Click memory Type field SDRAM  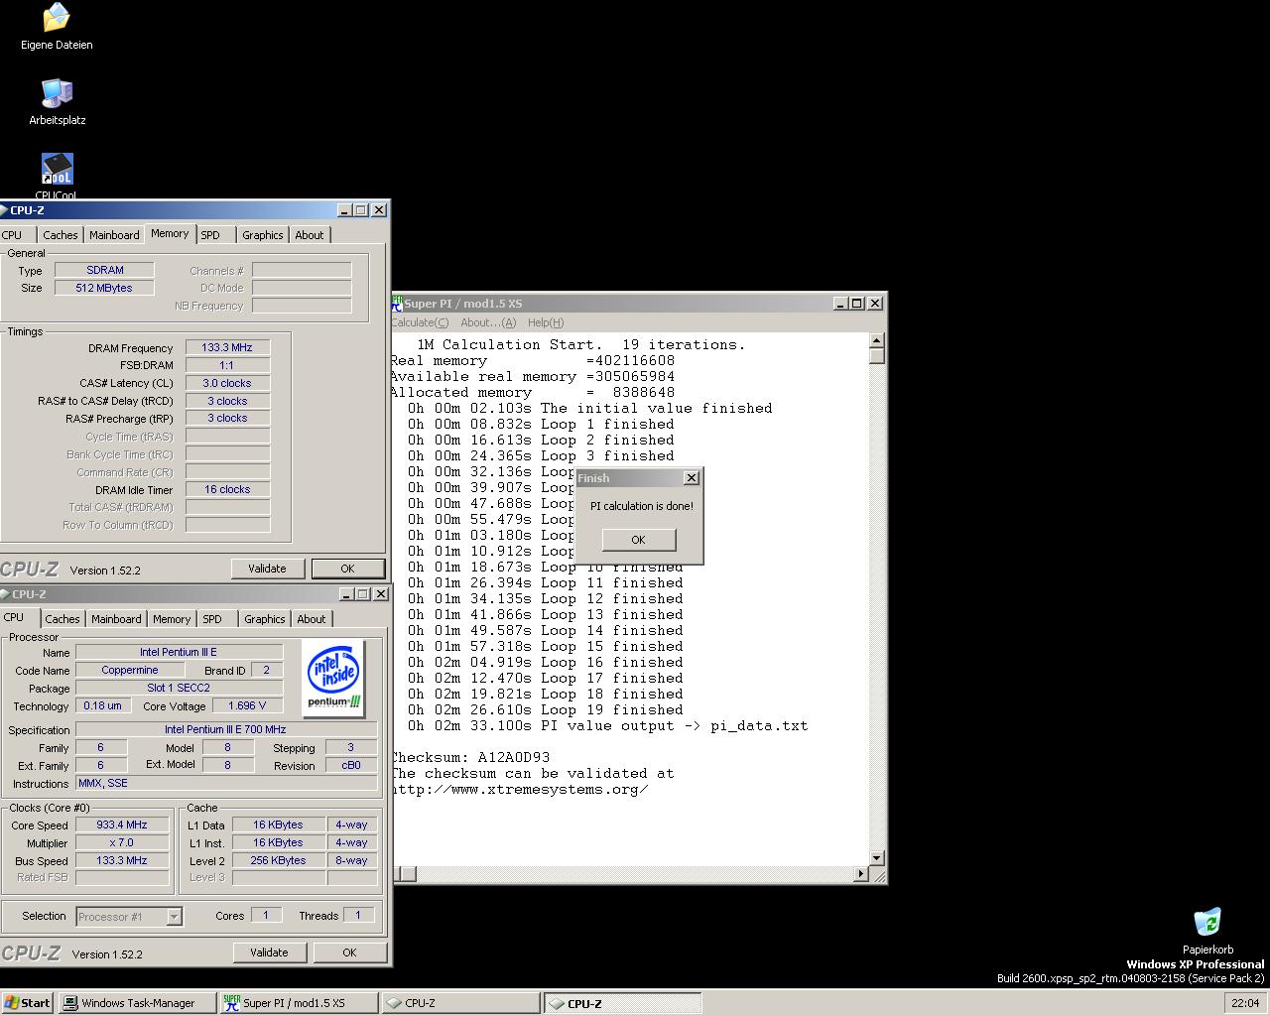click(104, 270)
